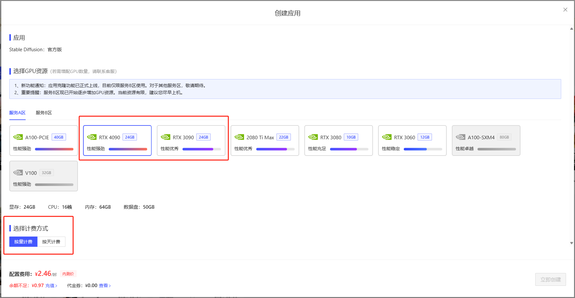The height and width of the screenshot is (298, 575).
Task: Click the 选择计费方式 section heading
Action: coord(30,229)
